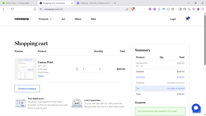The height and width of the screenshot is (116, 206).
Task: Click the Subtotal label in Summary
Action: click(140, 71)
